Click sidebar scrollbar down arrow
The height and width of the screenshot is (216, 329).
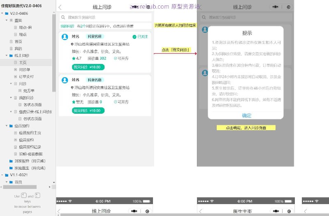54,182
